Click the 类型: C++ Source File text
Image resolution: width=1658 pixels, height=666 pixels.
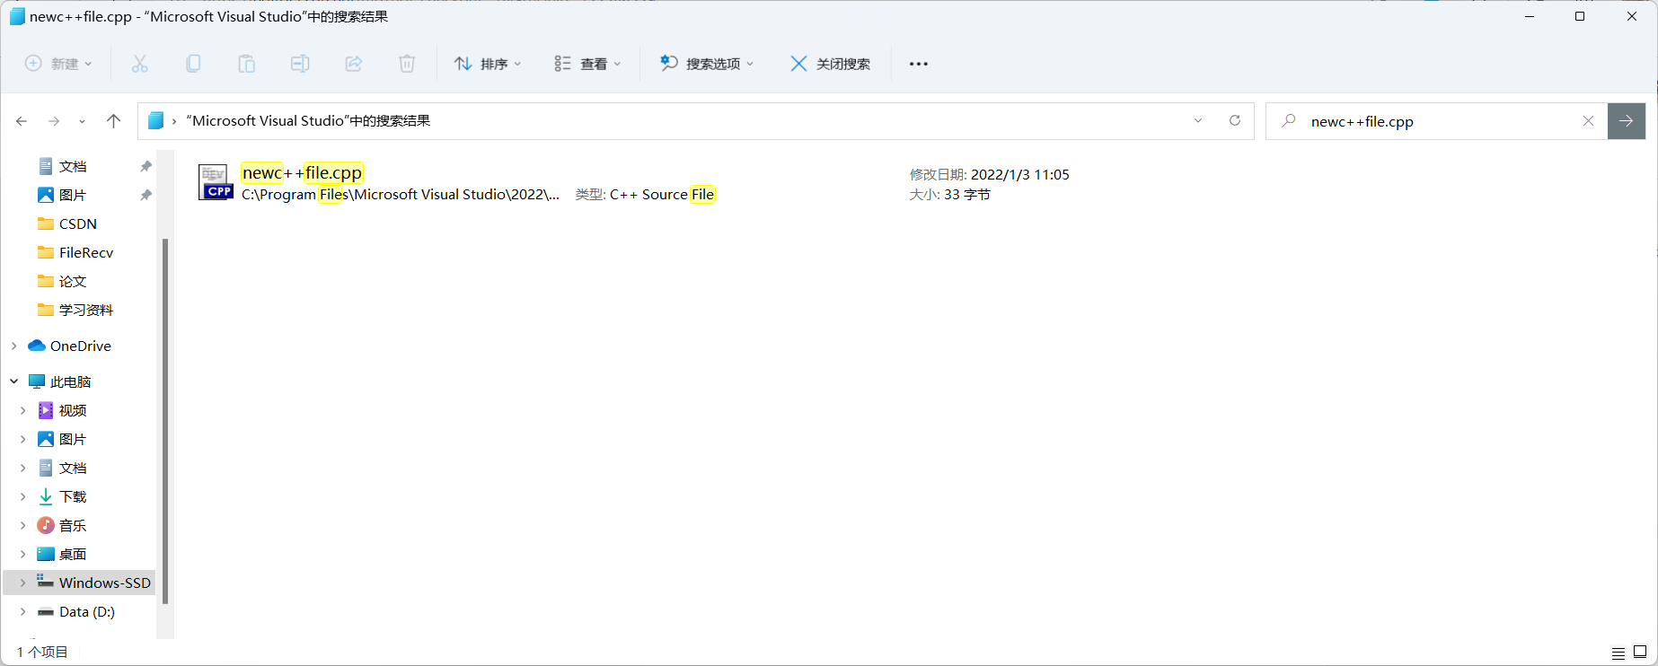pyautogui.click(x=645, y=195)
